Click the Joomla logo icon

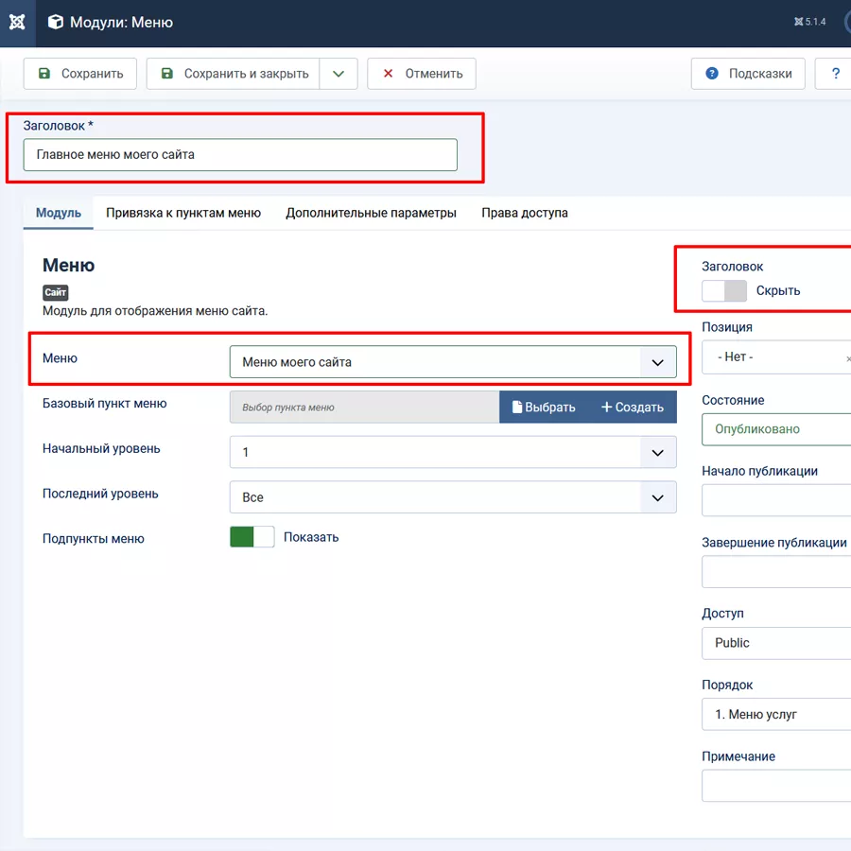pos(17,23)
